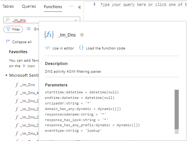This screenshot has width=187, height=141.
Task: Add _Im_Dns to favorites with star
Action: pyautogui.click(x=82, y=35)
